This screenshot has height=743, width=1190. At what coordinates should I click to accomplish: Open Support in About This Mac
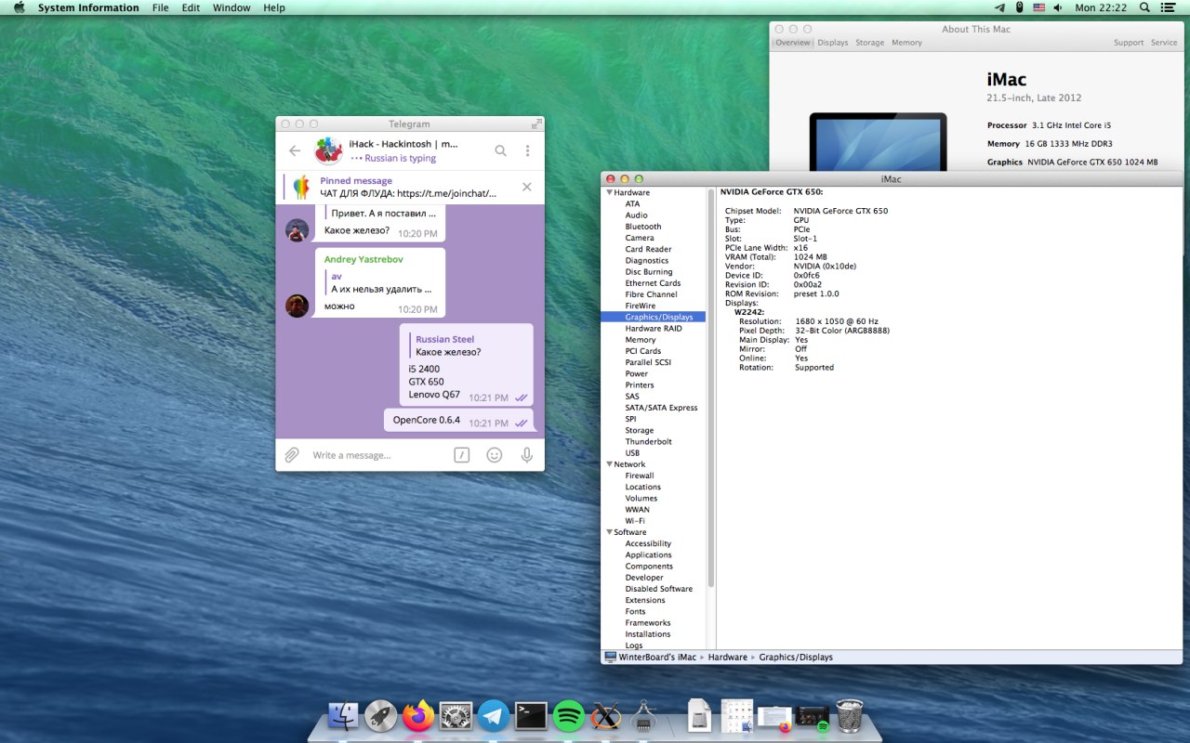pos(1129,43)
